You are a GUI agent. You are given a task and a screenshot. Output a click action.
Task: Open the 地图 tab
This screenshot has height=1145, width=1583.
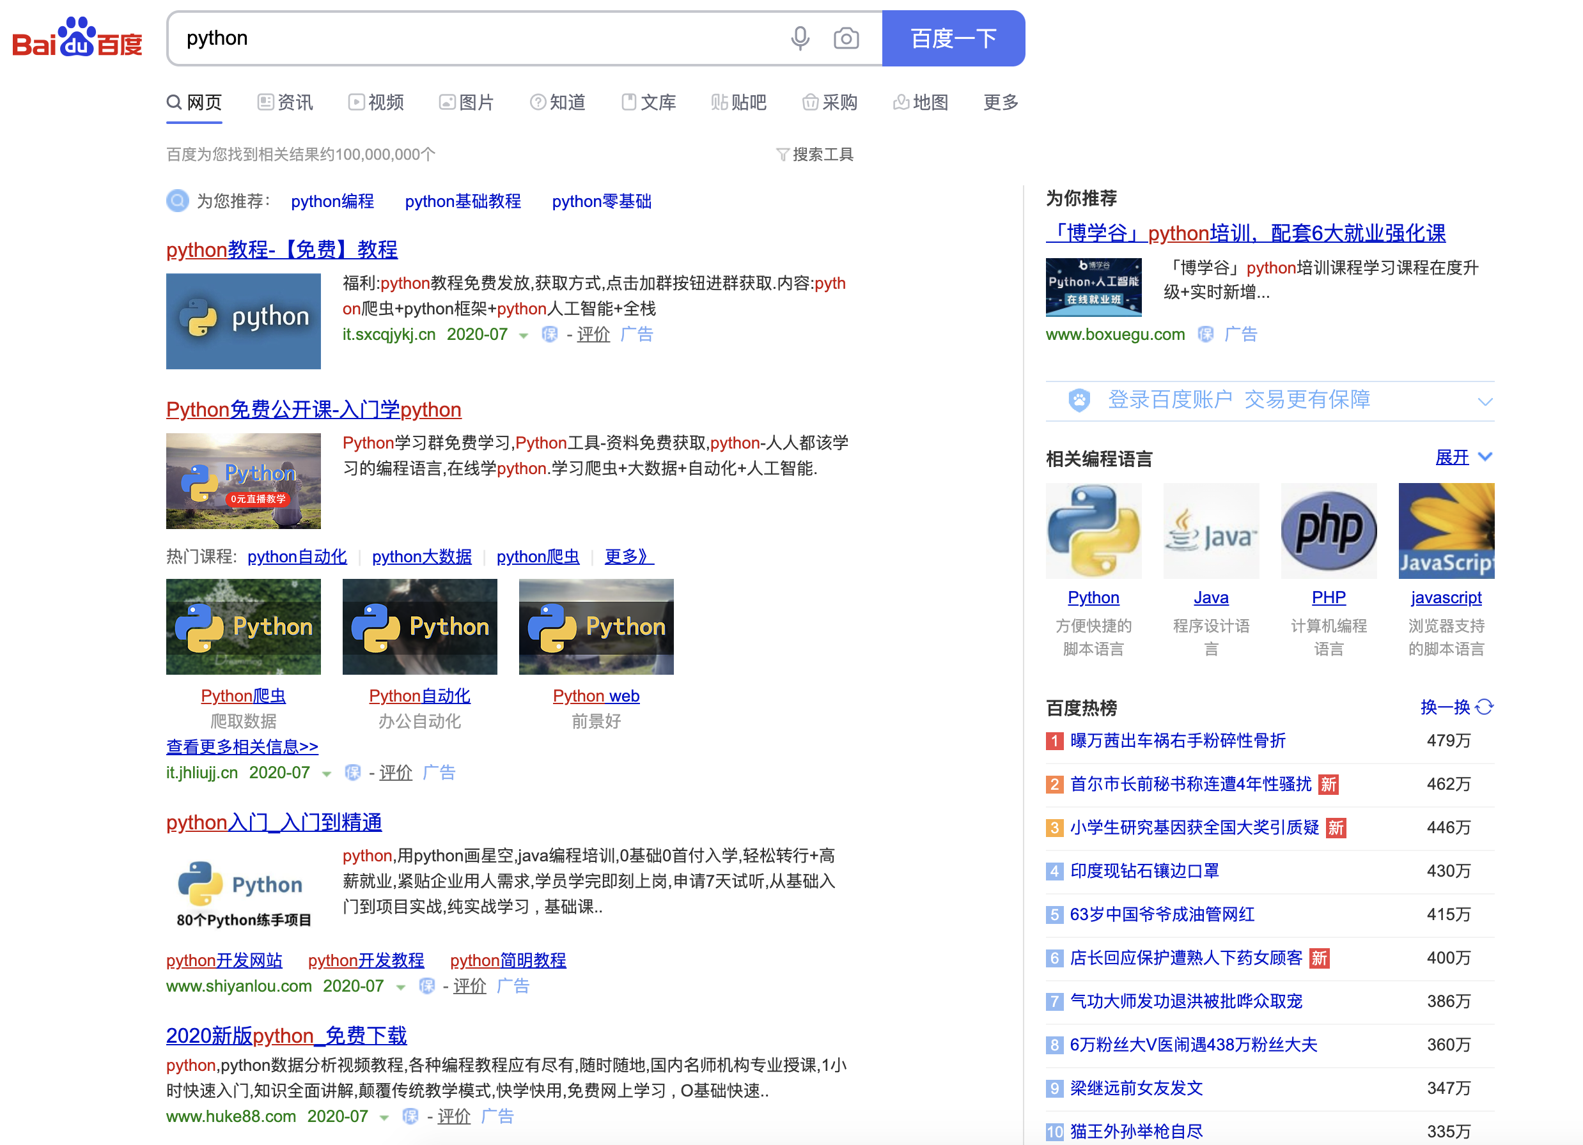point(921,103)
